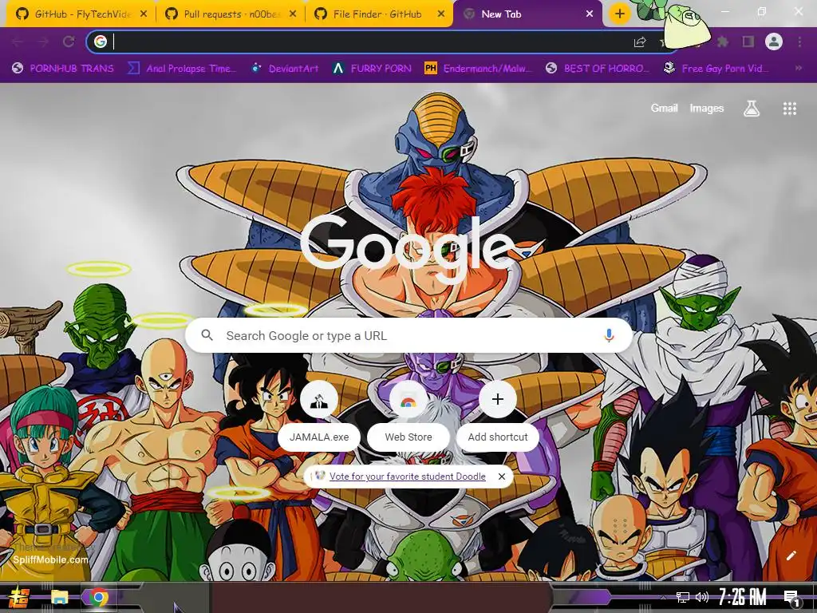This screenshot has width=817, height=613.
Task: Open Gmail link
Action: [x=664, y=108]
